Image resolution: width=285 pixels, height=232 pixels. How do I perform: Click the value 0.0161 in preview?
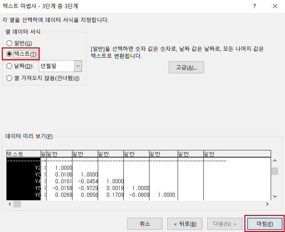click(x=63, y=181)
